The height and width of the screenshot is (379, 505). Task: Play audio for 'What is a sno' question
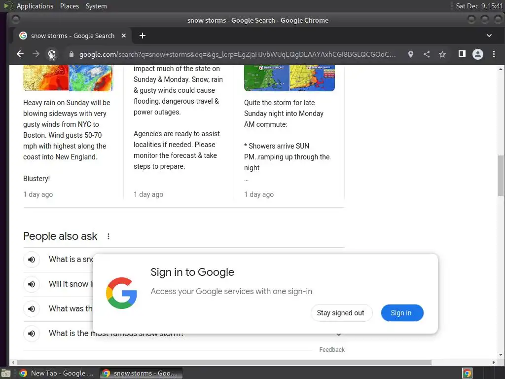[32, 260]
